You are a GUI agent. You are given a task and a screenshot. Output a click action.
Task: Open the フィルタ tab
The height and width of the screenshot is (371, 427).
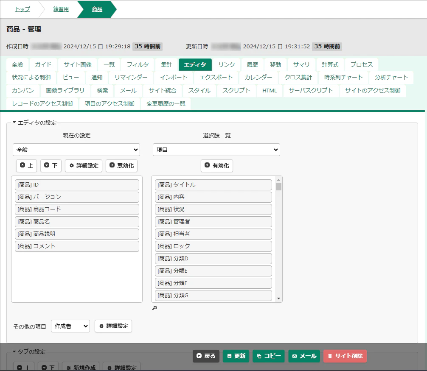(x=138, y=65)
